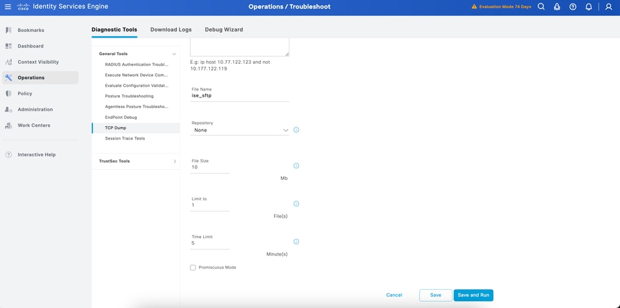Image resolution: width=620 pixels, height=308 pixels.
Task: Open the user account profile icon
Action: pyautogui.click(x=609, y=7)
